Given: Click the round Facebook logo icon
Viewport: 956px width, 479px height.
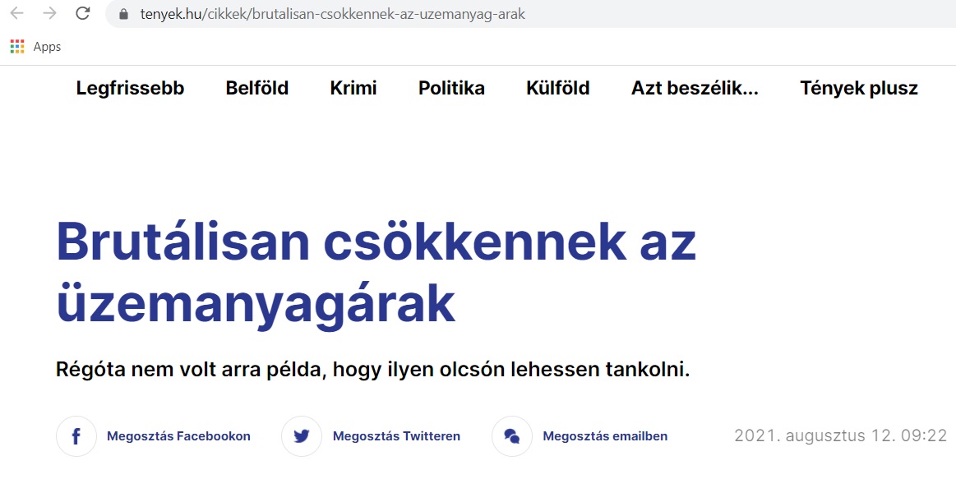Looking at the screenshot, I should (x=76, y=436).
